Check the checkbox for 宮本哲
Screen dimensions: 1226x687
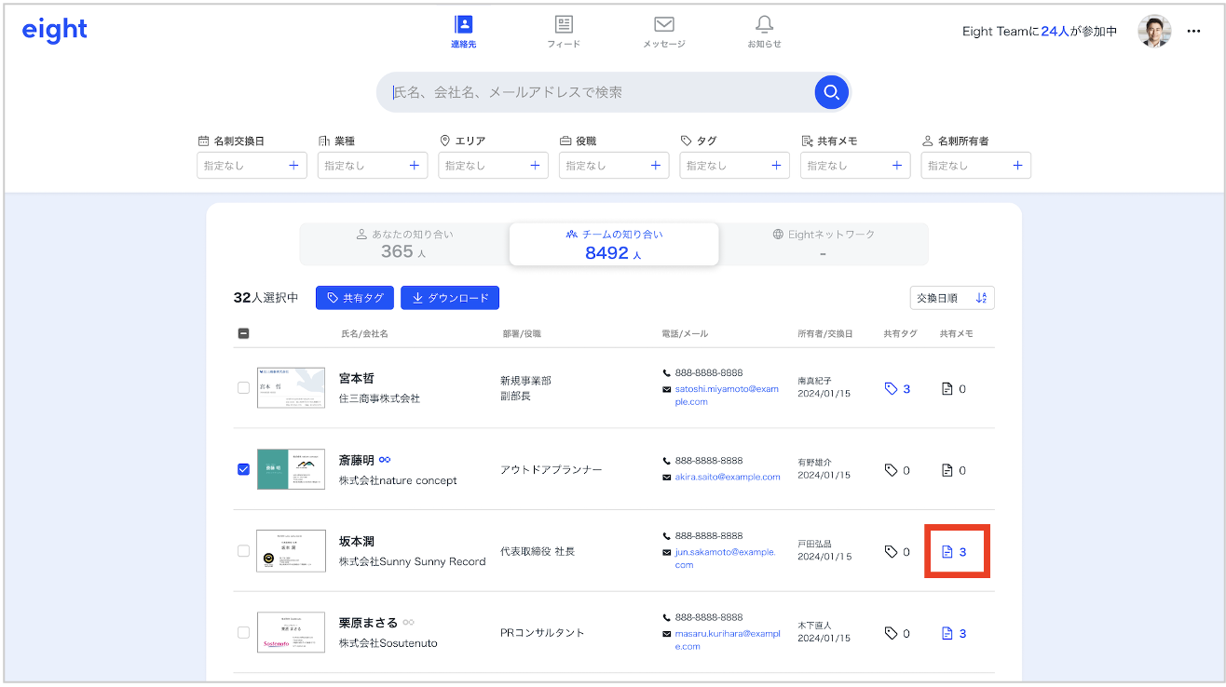243,388
